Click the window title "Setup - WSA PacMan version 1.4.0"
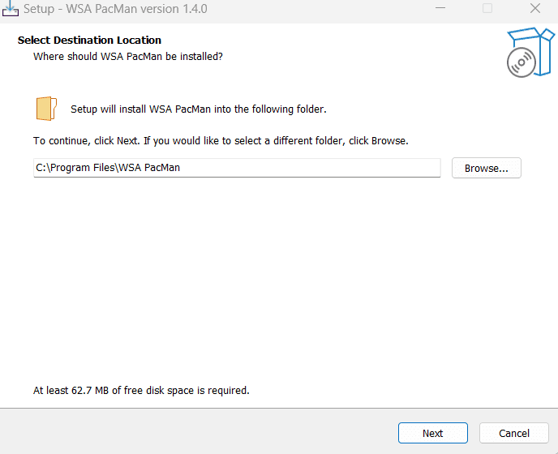Image resolution: width=558 pixels, height=454 pixels. [x=115, y=8]
